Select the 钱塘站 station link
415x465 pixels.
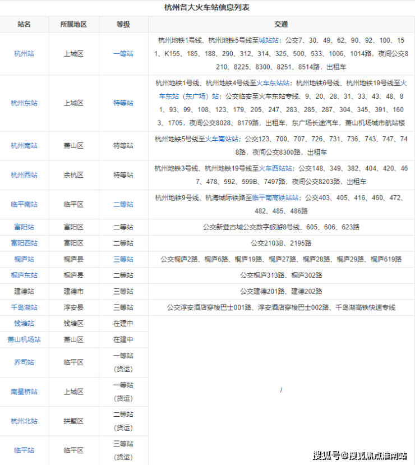point(24,324)
